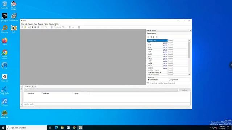232x130 pixels.
Task: Open Unity Hub desktop icon
Action: click(x=5, y=78)
